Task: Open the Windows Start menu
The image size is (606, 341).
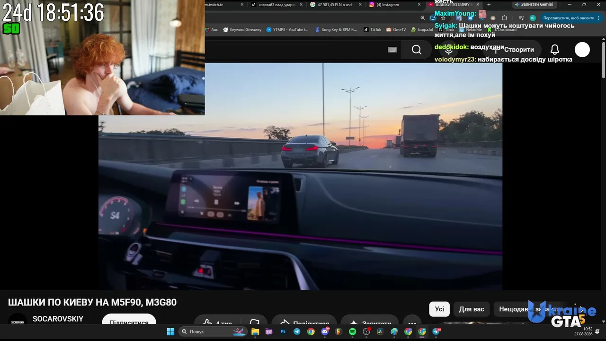Action: point(170,332)
